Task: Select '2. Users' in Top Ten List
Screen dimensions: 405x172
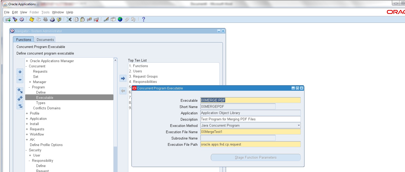Action: [135, 71]
